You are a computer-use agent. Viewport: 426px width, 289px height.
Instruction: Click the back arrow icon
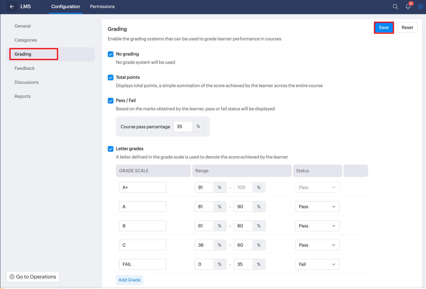[12, 7]
